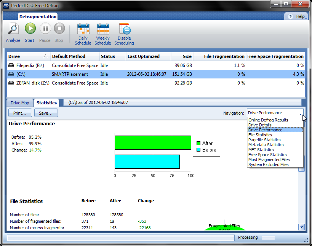Click the -22168 excess fragments change value
The image size is (312, 246).
(x=144, y=228)
